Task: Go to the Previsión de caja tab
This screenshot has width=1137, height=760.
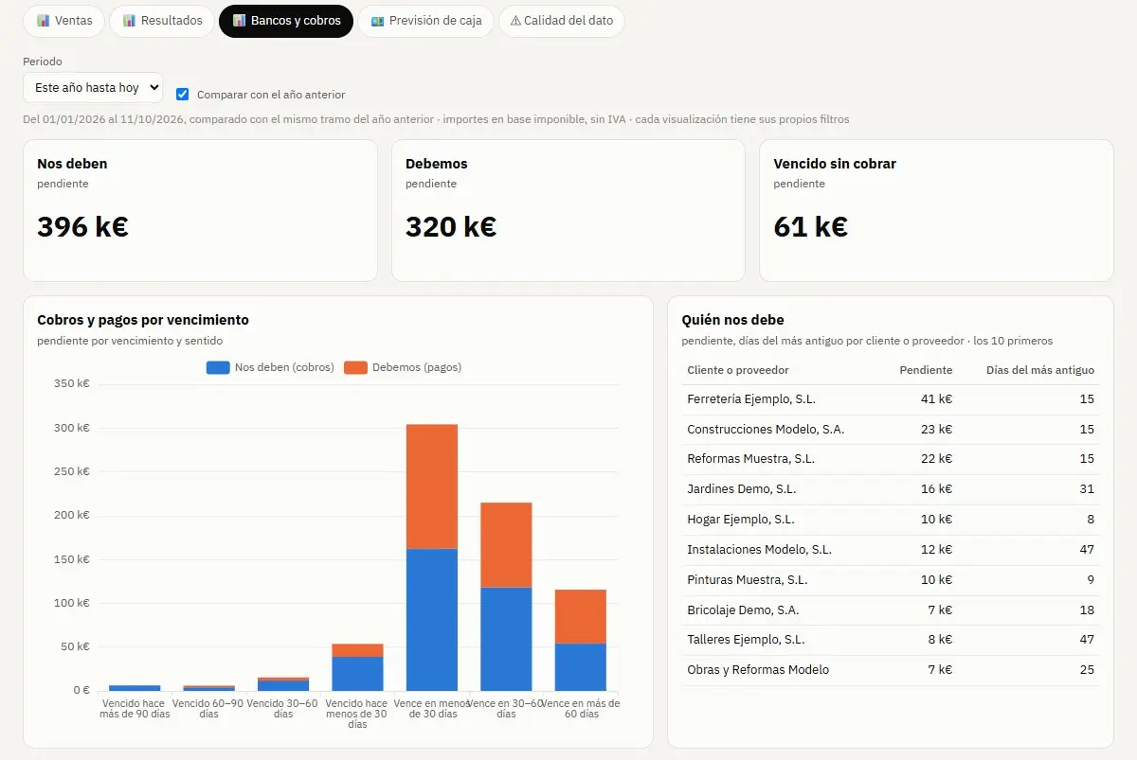Action: pyautogui.click(x=426, y=21)
